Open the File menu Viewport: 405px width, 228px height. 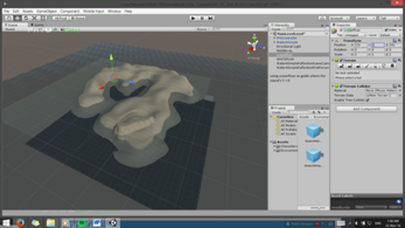(6, 11)
